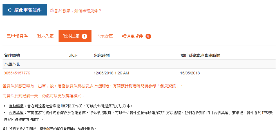Switch to the 已申報貨件 tab
Screen dimensions: 277x135
[17, 36]
